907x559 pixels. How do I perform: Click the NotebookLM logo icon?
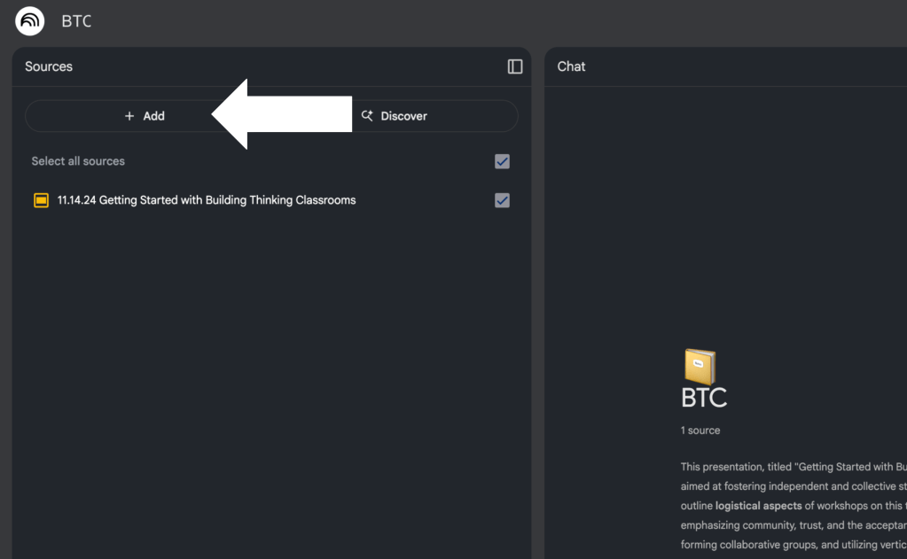30,21
